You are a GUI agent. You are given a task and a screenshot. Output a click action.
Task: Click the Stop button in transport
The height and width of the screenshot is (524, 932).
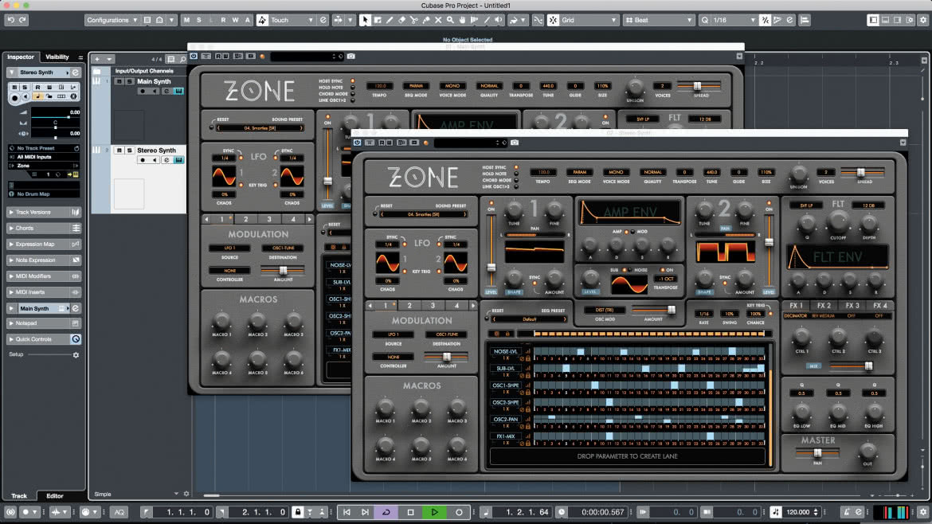pos(411,511)
